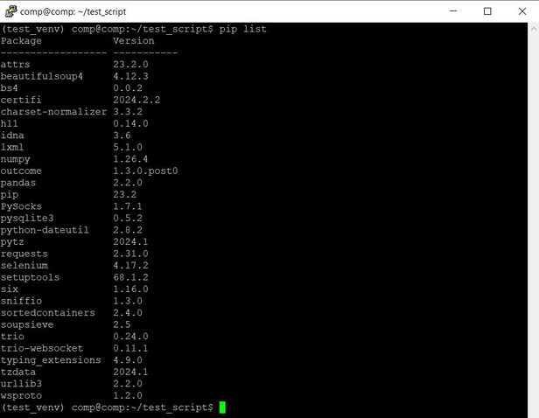Click the 'tzdata' package name
Viewport: 539px width, 418px height.
[x=17, y=372]
